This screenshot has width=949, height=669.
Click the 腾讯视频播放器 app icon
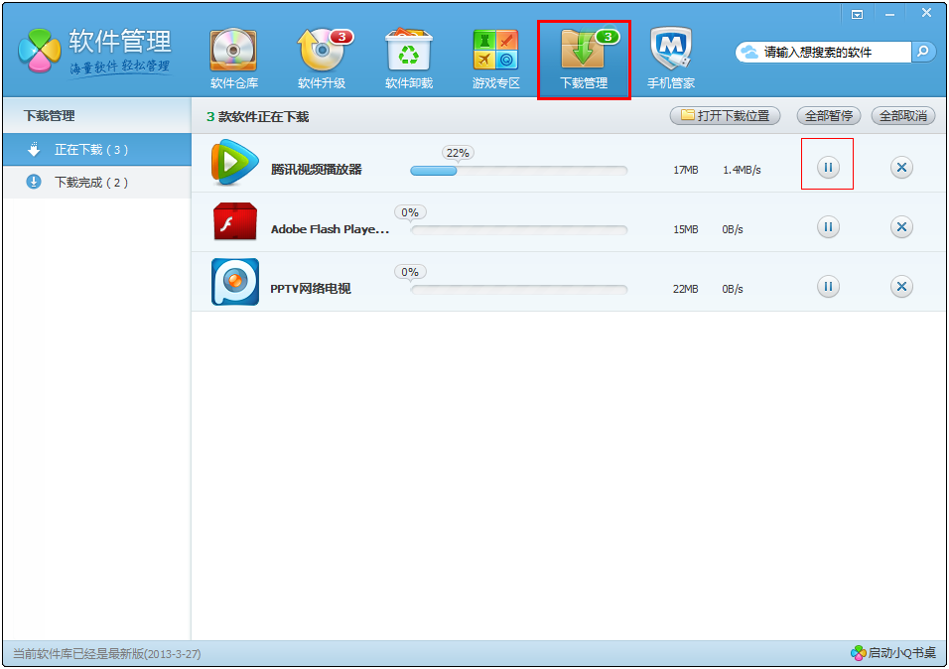[235, 164]
